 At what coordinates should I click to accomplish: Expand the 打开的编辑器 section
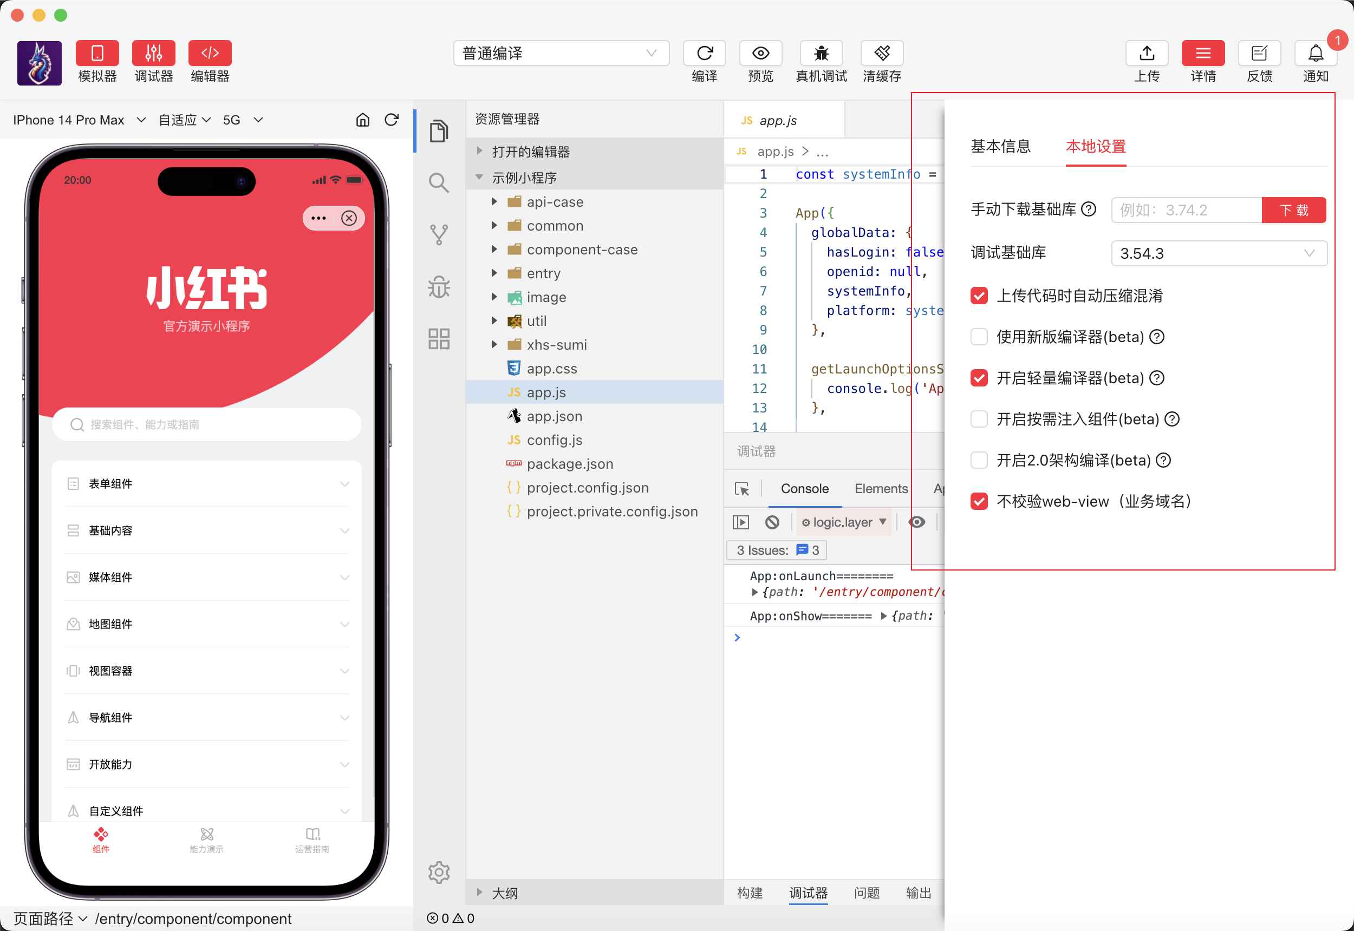tap(594, 152)
